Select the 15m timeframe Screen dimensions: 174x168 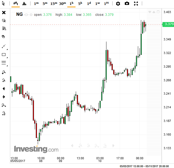click(x=54, y=4)
